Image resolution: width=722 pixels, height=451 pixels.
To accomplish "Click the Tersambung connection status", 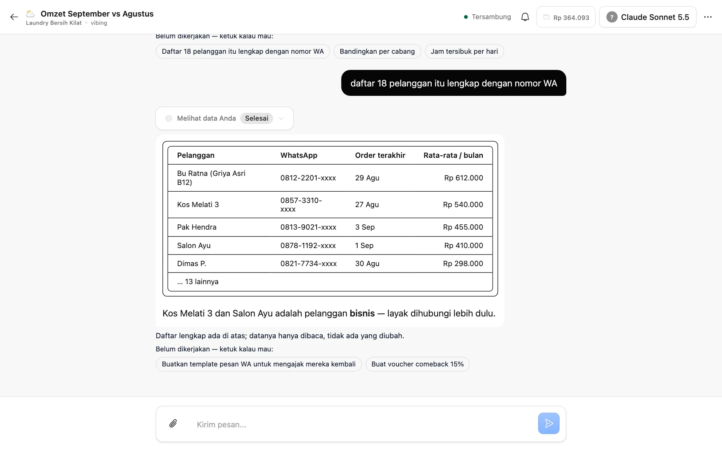I will pos(487,17).
